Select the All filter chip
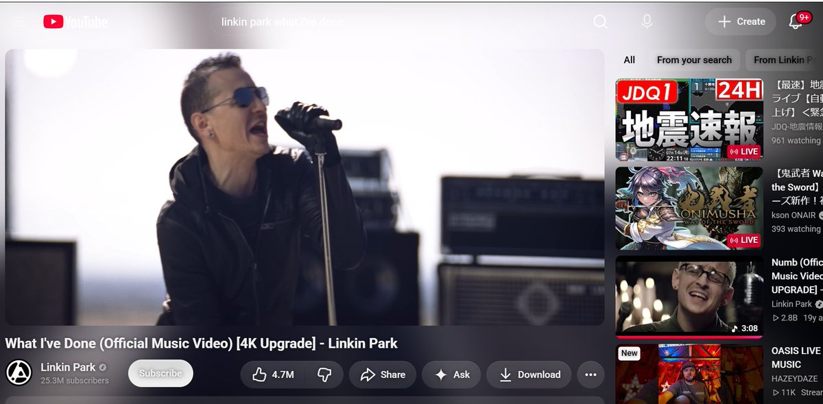Image resolution: width=823 pixels, height=404 pixels. point(630,60)
